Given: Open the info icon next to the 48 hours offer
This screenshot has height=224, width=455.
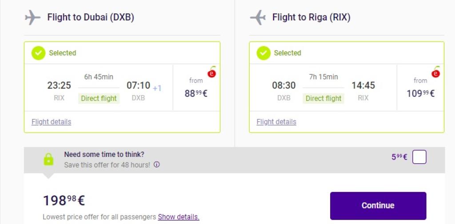Looking at the screenshot, I should (x=156, y=164).
